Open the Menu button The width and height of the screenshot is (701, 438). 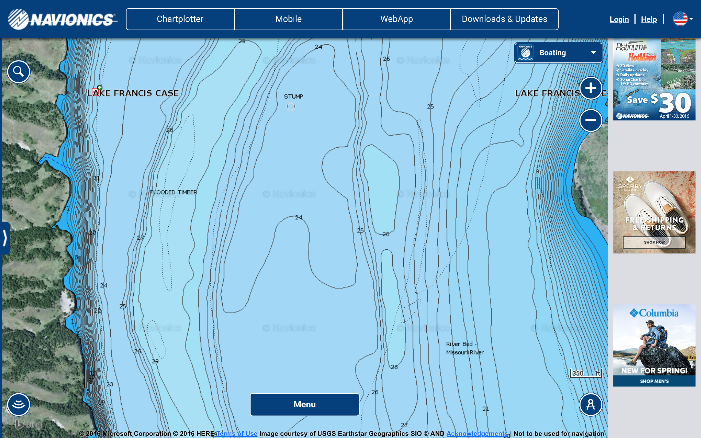tap(304, 404)
